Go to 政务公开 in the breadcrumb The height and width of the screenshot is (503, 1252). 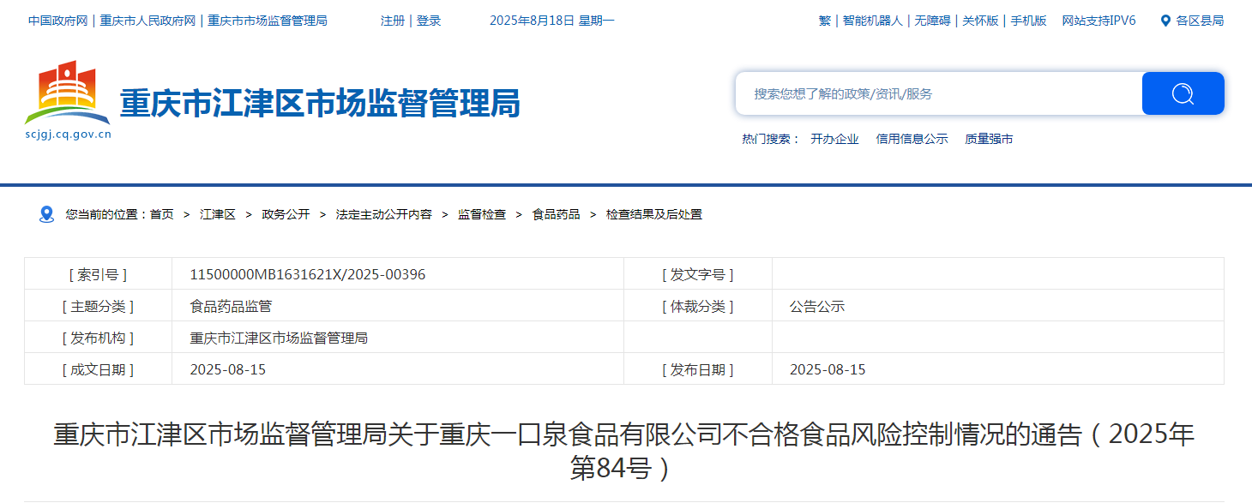pos(286,214)
